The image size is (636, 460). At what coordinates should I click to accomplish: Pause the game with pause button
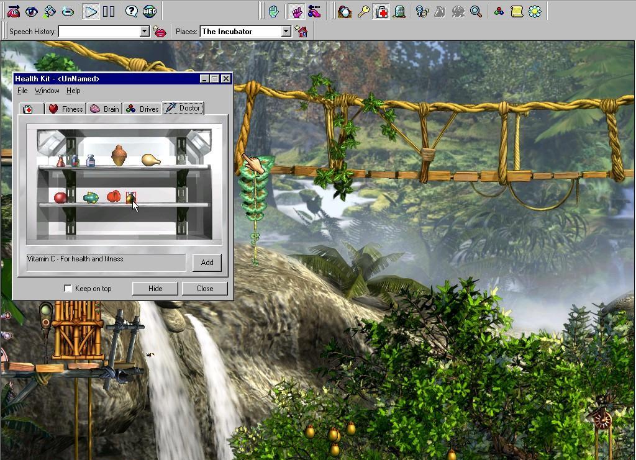[x=109, y=11]
